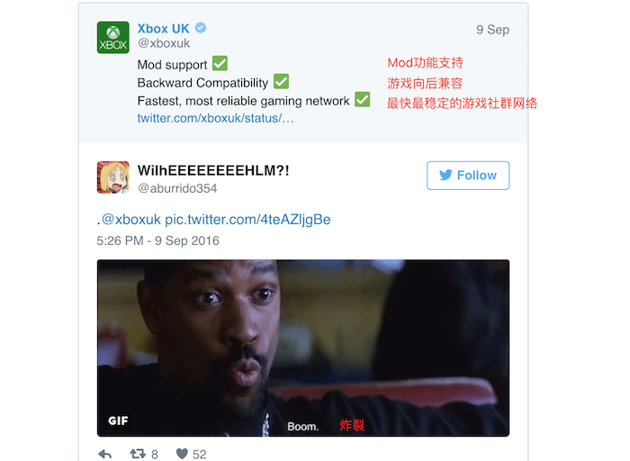Click the Twitter bird icon in Follow button

[445, 175]
